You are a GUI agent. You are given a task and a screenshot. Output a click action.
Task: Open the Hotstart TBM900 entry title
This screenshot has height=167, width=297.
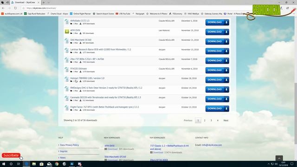point(87,78)
